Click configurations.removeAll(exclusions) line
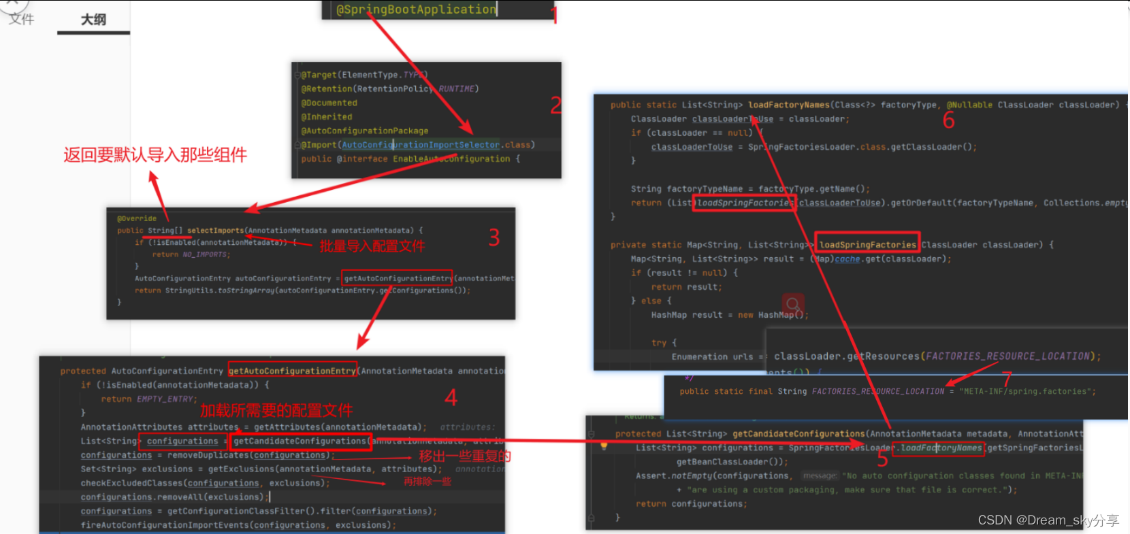This screenshot has width=1130, height=534. (174, 497)
